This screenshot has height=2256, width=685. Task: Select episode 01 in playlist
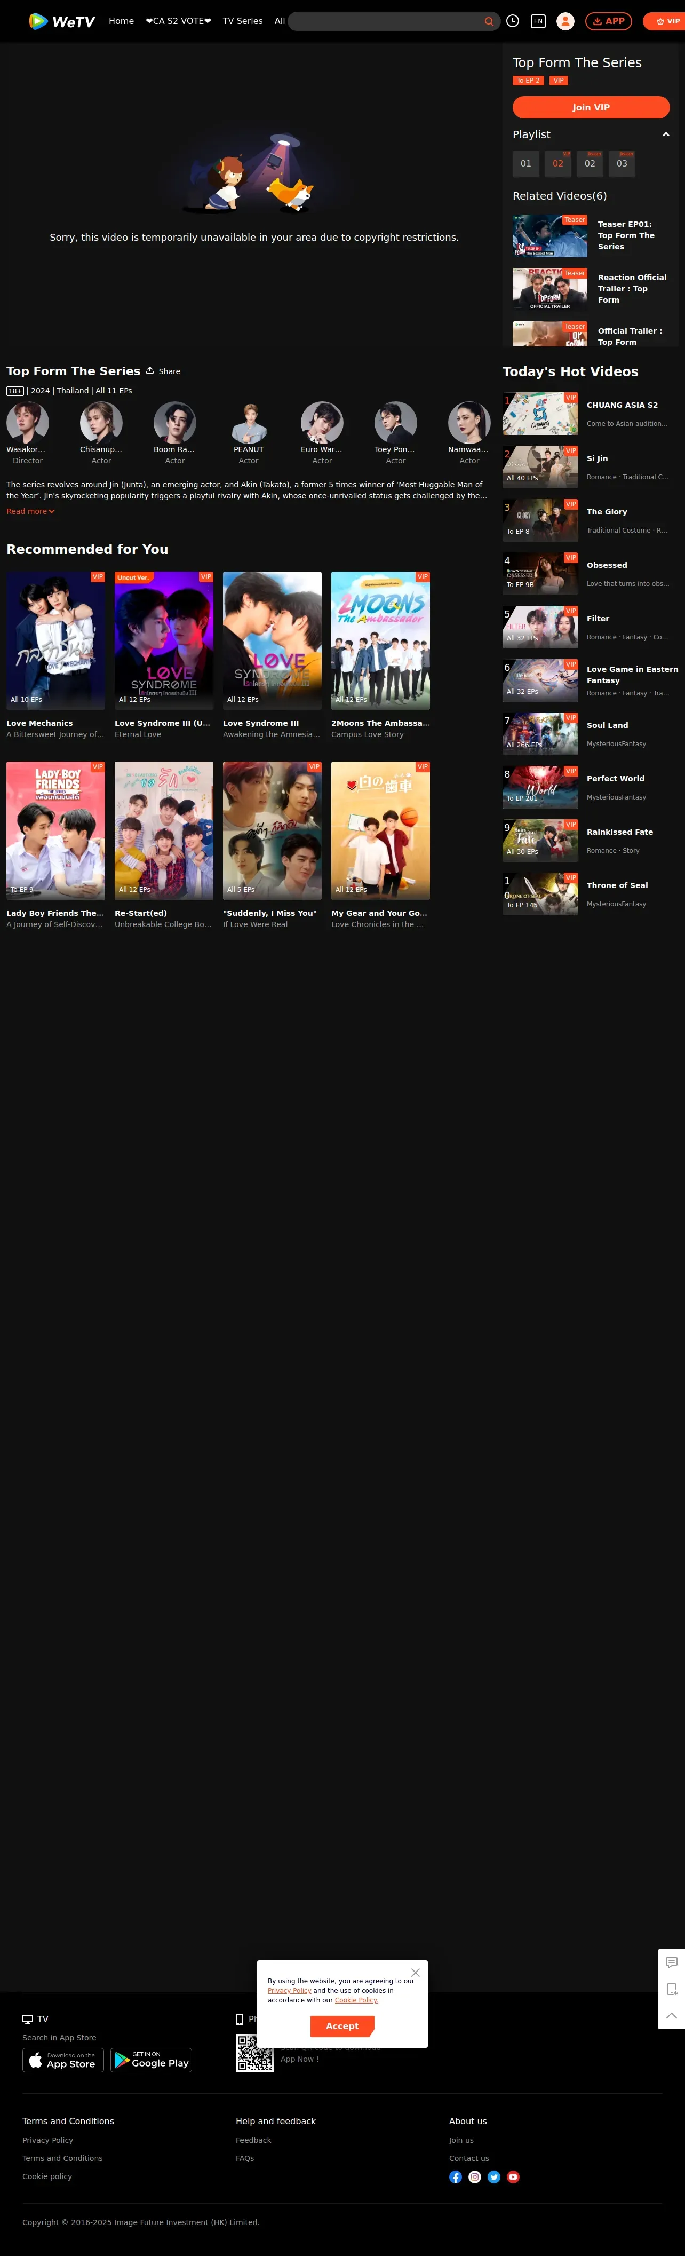[525, 164]
